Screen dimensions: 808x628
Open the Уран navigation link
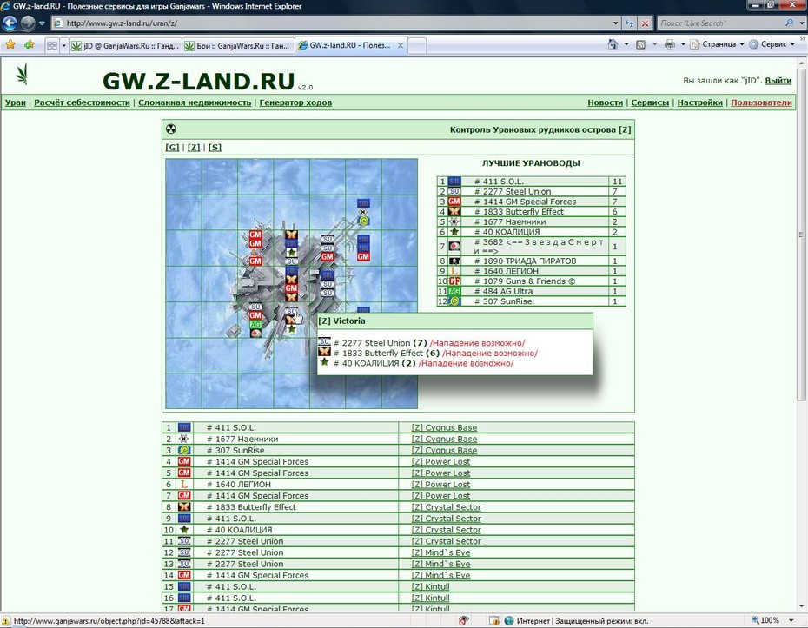pos(16,102)
